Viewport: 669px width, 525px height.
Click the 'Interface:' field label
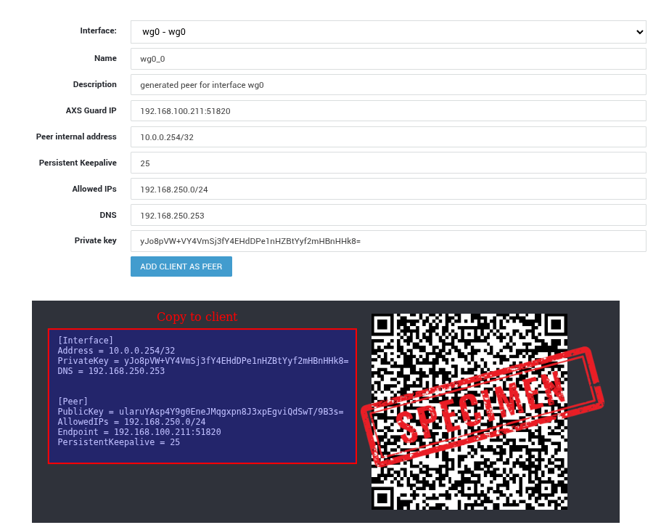(x=98, y=31)
